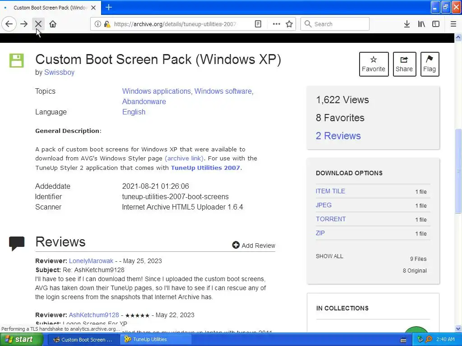
Task: Click the 8 Original text
Action: [x=415, y=271]
